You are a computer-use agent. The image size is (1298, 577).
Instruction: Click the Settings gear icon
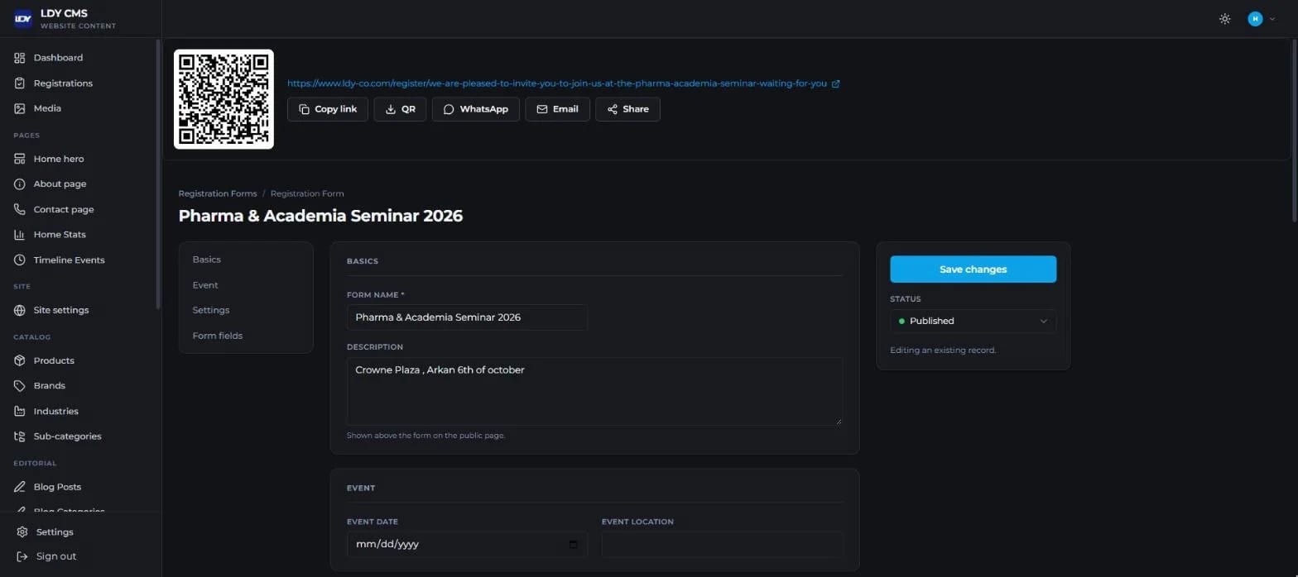coord(22,532)
